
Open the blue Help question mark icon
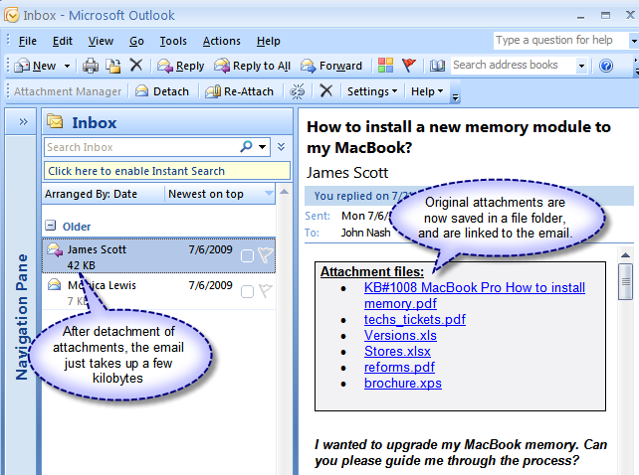tap(606, 66)
